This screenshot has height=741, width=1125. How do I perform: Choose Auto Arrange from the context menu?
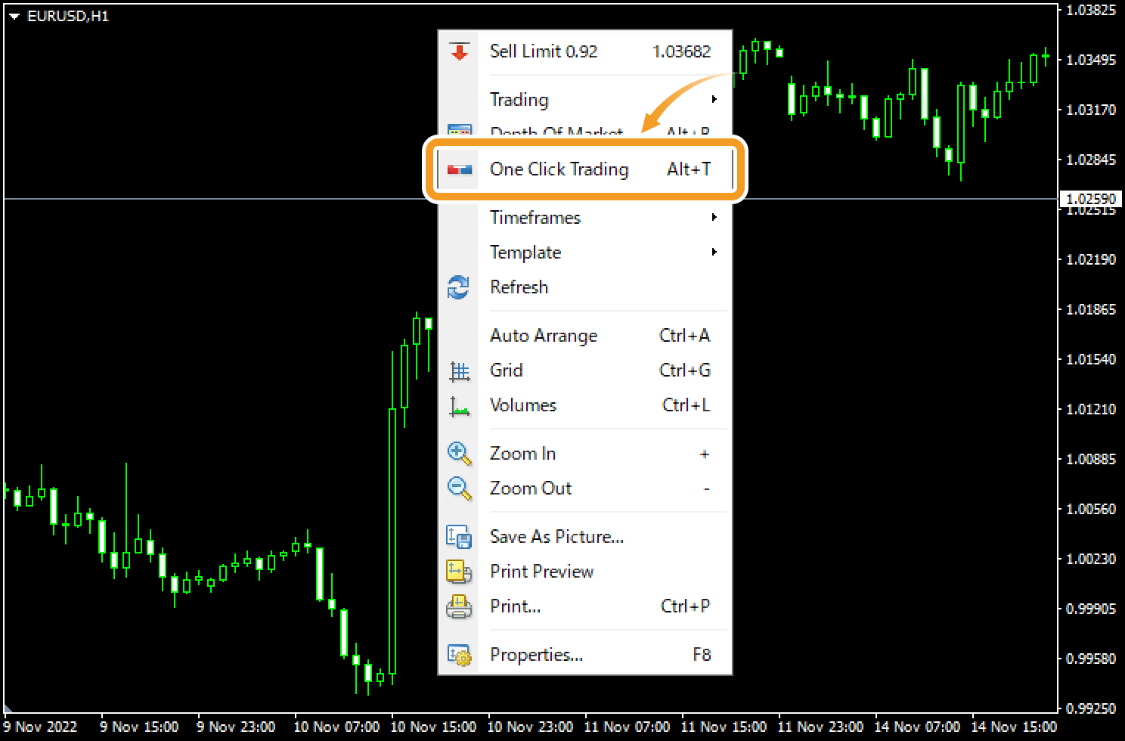click(x=544, y=336)
